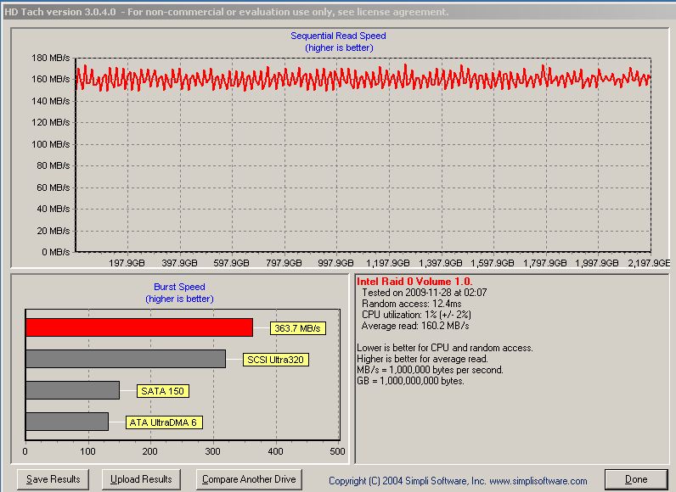Click the Burst Speed chart title
Viewport: 676px width, 492px height.
point(179,287)
